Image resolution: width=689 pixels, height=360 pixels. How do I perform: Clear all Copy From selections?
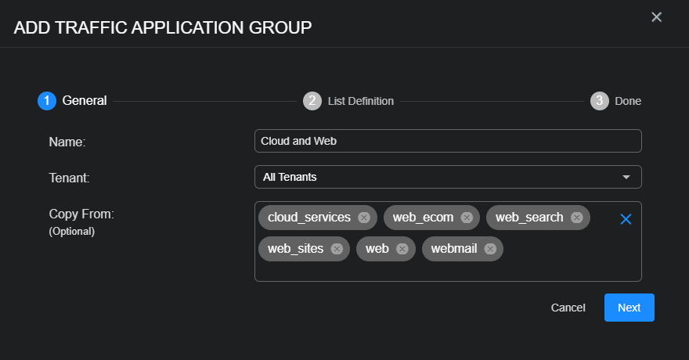tap(626, 219)
